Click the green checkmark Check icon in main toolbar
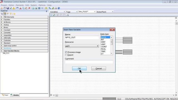 [11, 8]
